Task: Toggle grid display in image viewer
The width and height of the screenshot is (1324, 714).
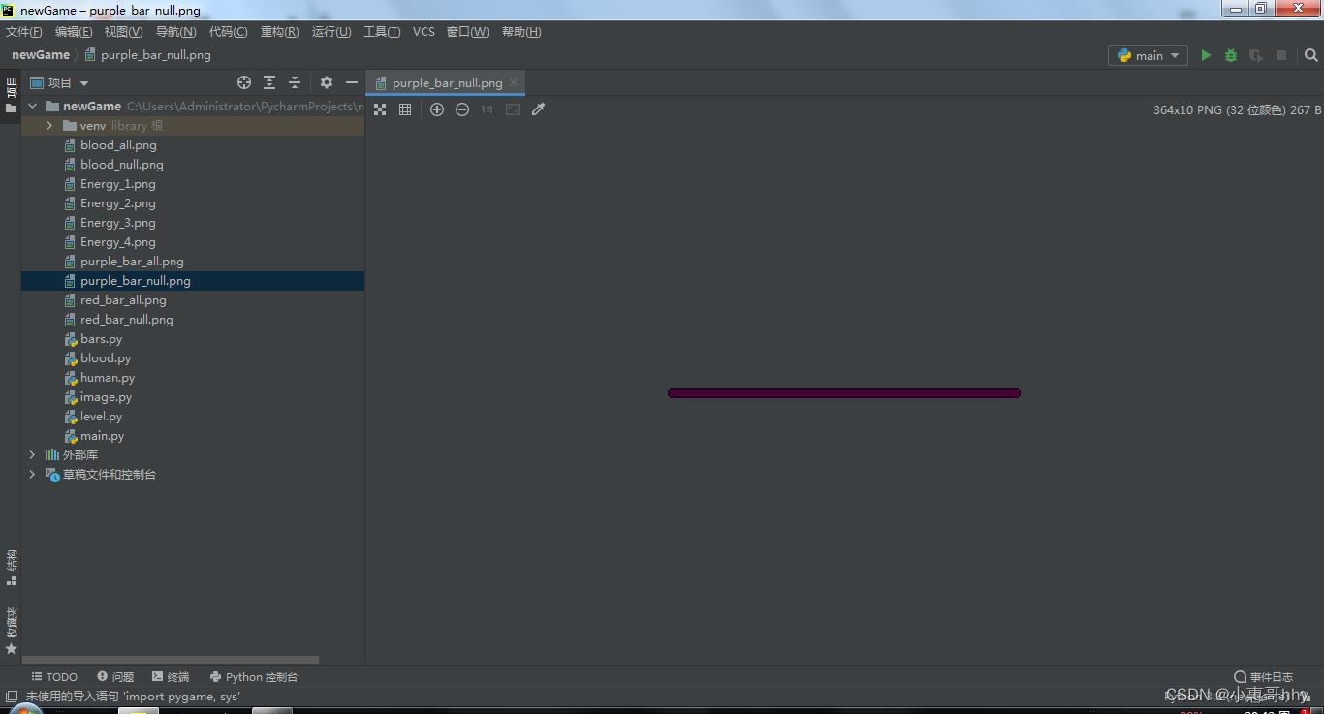Action: pos(405,109)
